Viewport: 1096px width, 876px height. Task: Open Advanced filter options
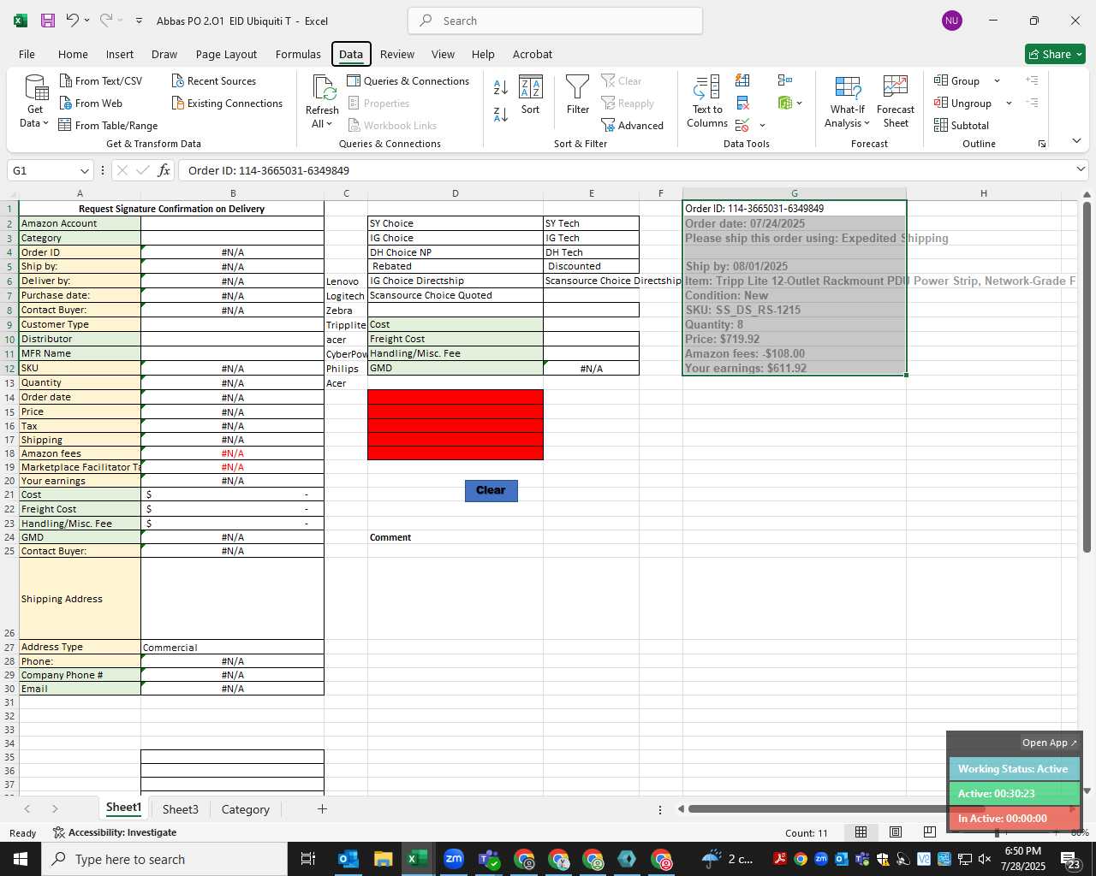(633, 125)
